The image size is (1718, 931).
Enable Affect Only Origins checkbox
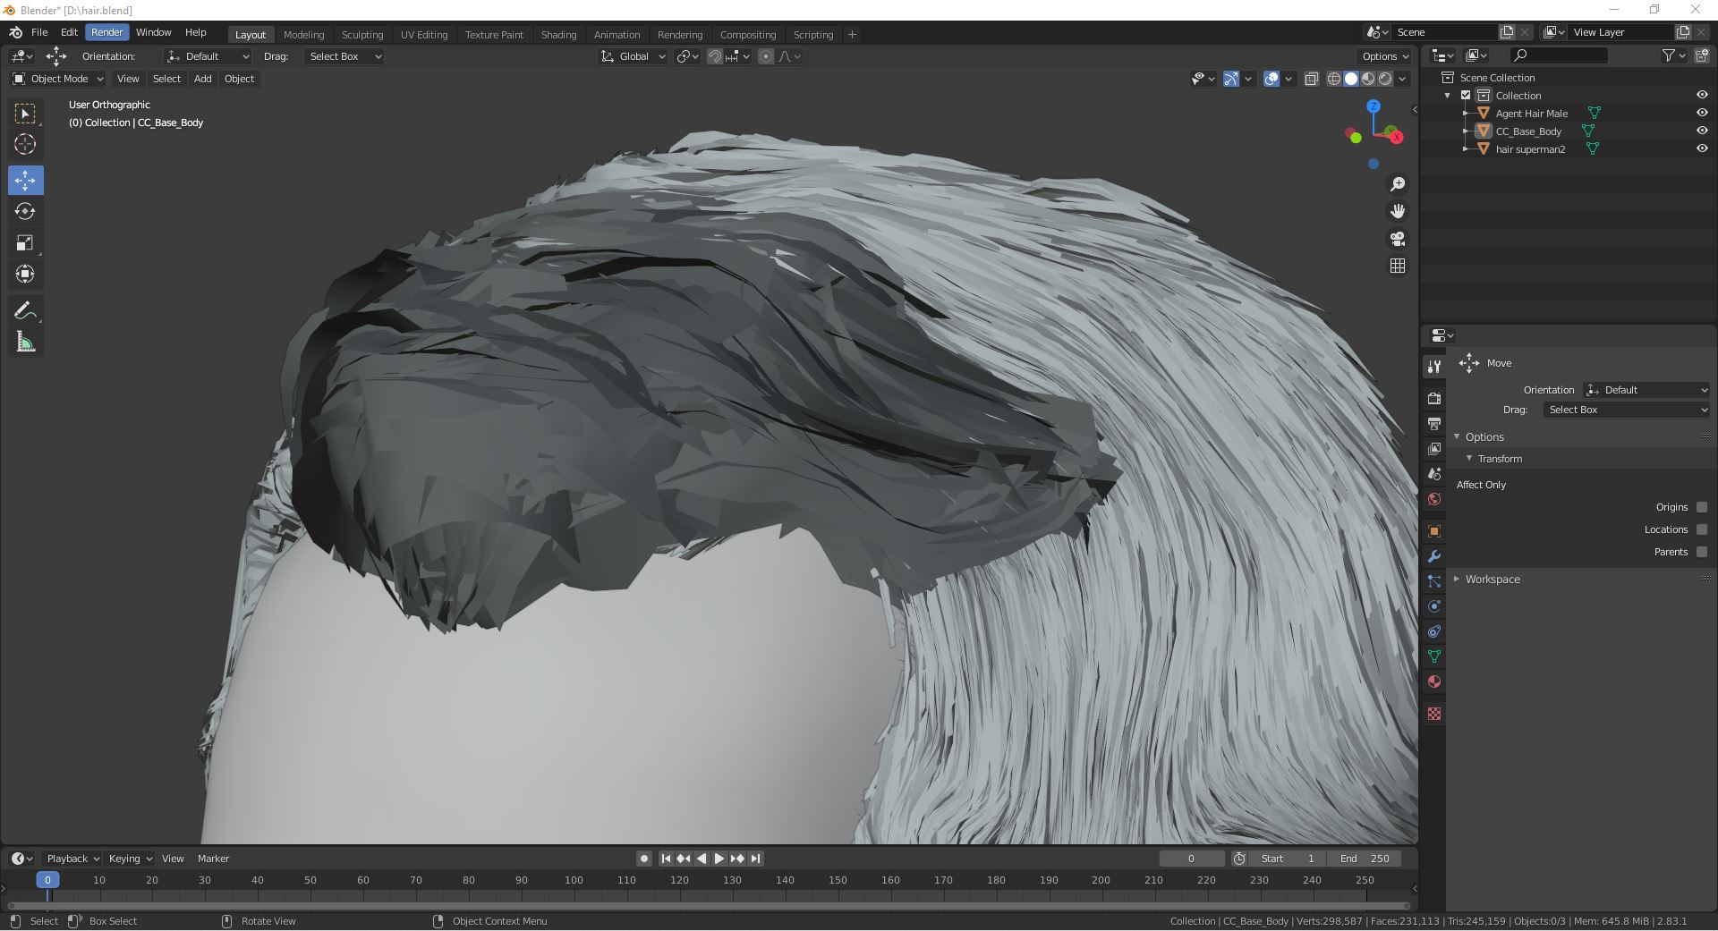[1702, 507]
